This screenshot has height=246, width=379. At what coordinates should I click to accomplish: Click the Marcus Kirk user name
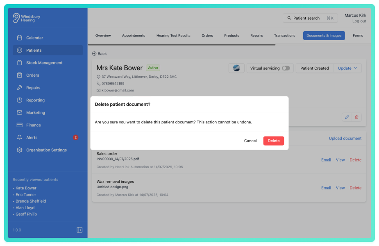pyautogui.click(x=355, y=15)
